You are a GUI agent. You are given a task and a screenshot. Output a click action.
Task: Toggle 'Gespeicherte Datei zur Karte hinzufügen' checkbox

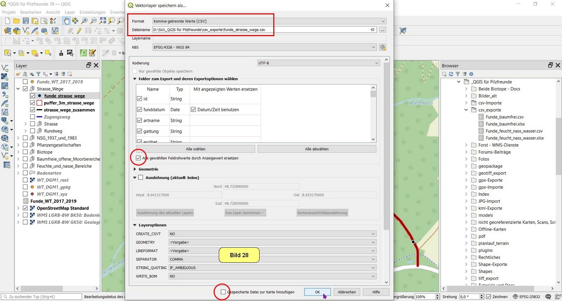[223, 292]
